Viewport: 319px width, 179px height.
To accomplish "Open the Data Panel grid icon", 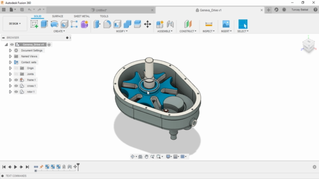I will [3, 9].
